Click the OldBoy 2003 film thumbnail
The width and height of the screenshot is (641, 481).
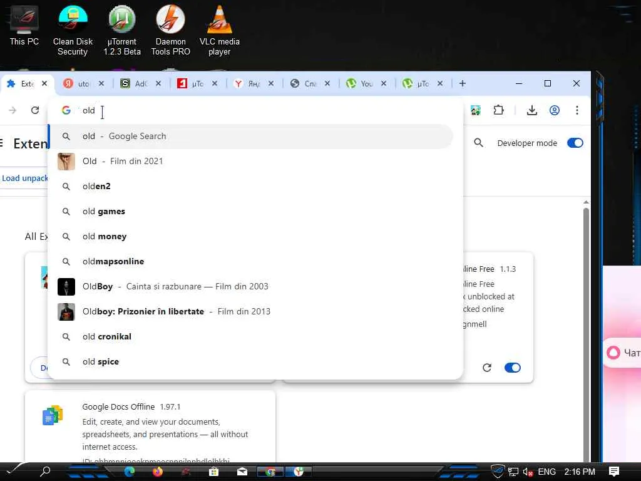pos(66,286)
